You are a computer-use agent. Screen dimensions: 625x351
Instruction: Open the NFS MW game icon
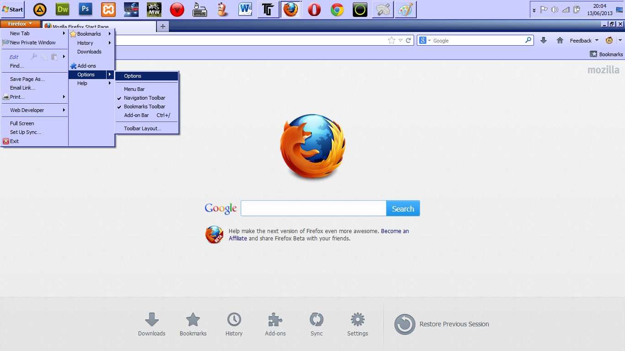pyautogui.click(x=154, y=9)
